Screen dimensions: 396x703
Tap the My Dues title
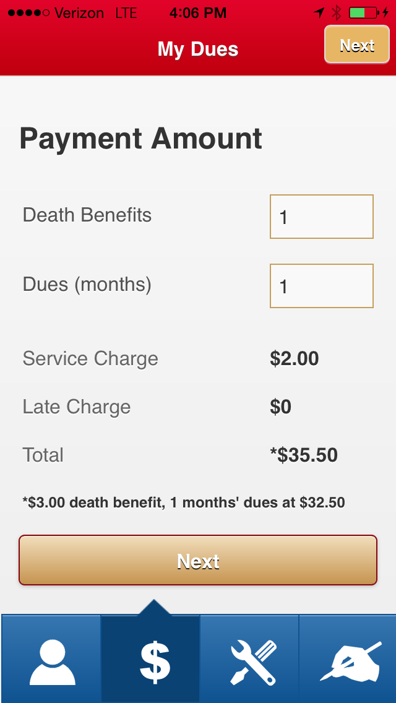pyautogui.click(x=198, y=50)
